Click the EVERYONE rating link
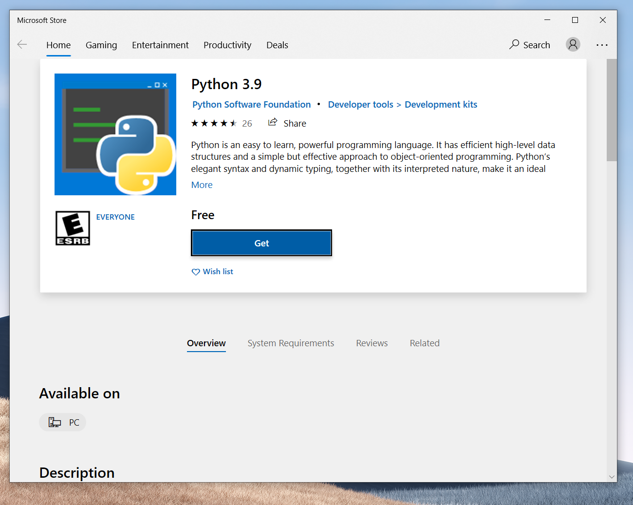Screen dimensions: 633x505 click(115, 217)
